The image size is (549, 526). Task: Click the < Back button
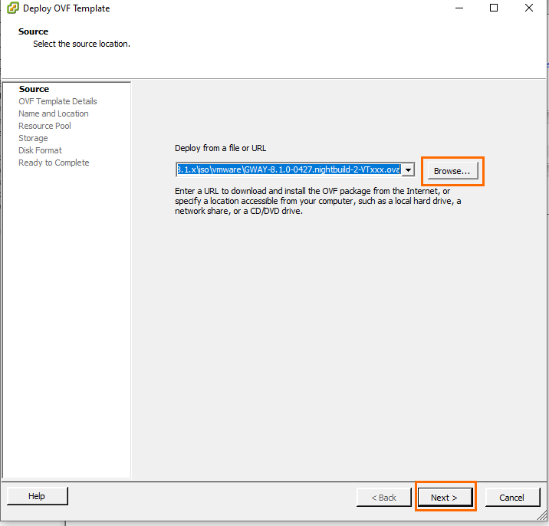383,498
